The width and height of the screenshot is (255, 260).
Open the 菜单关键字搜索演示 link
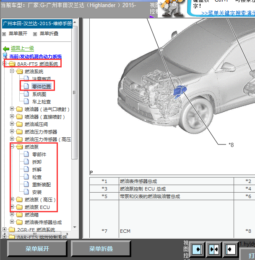pos(228,13)
